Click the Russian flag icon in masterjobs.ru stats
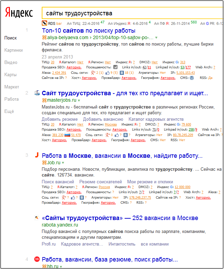Viewport: 224px width, 269px height. (x=67, y=135)
